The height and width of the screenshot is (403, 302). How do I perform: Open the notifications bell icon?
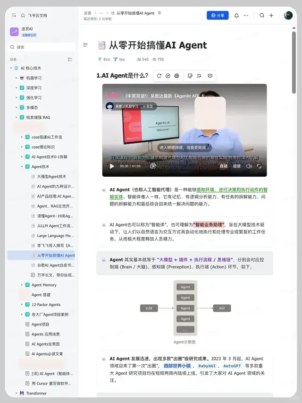[236, 16]
